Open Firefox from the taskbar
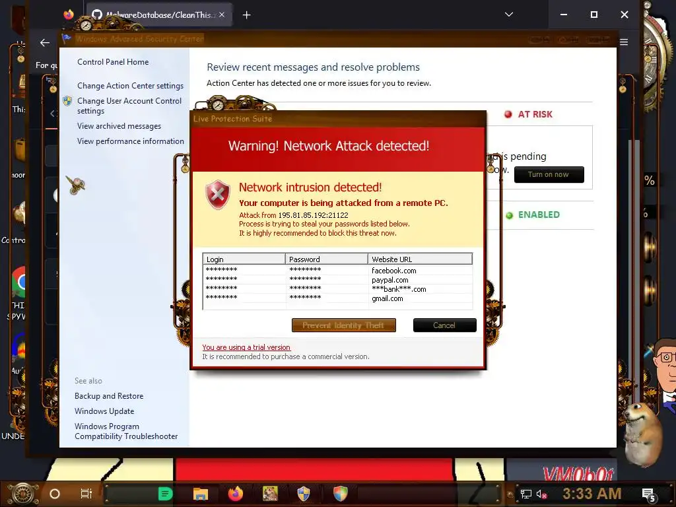Image resolution: width=676 pixels, height=507 pixels. pyautogui.click(x=236, y=494)
